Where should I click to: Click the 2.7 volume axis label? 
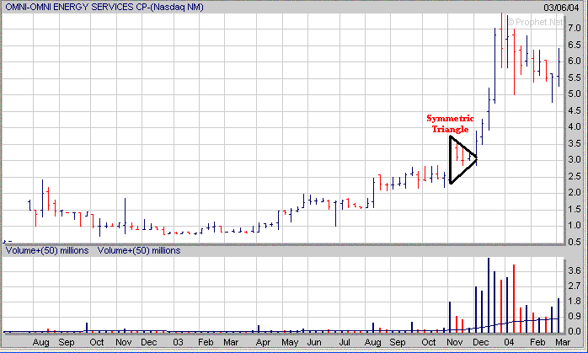[x=575, y=286]
